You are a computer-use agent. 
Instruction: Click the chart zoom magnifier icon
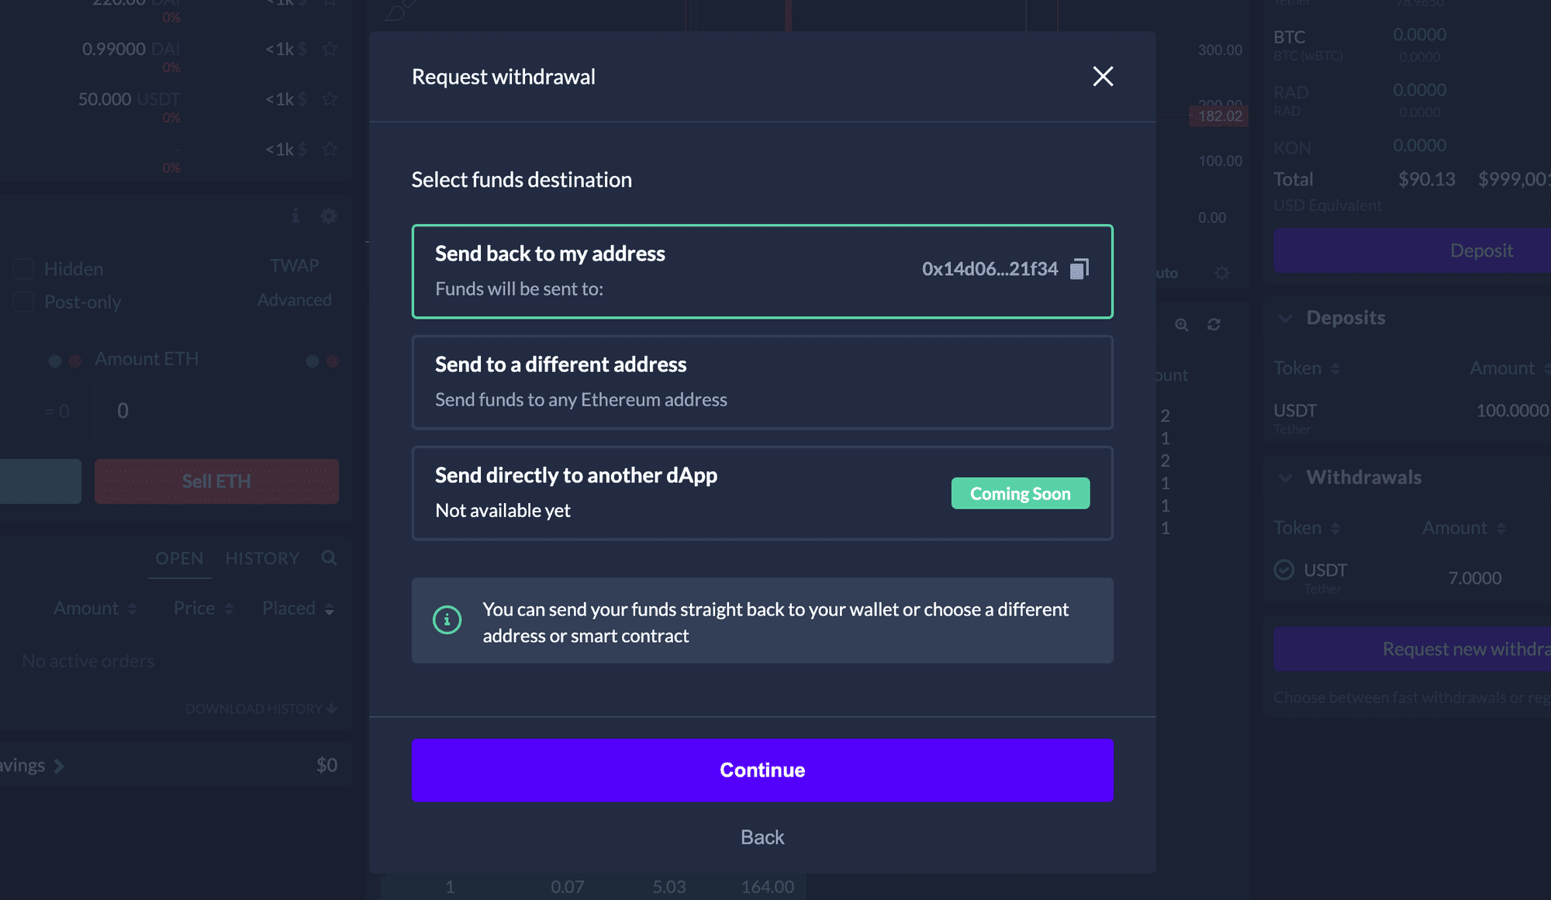1181,325
